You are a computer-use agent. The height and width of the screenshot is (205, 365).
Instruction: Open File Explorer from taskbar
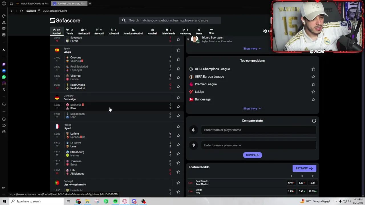point(87,201)
